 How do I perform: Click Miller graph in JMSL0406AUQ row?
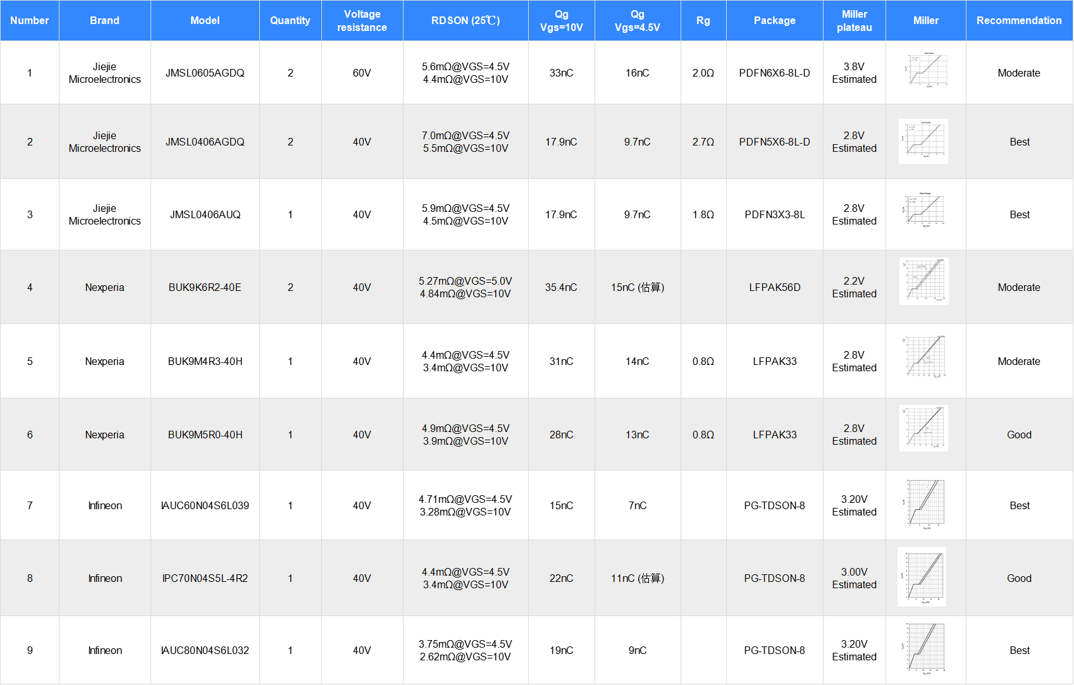click(x=924, y=210)
